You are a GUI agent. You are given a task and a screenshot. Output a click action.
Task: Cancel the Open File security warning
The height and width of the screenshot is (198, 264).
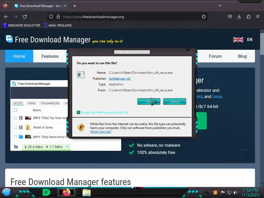[x=175, y=102]
